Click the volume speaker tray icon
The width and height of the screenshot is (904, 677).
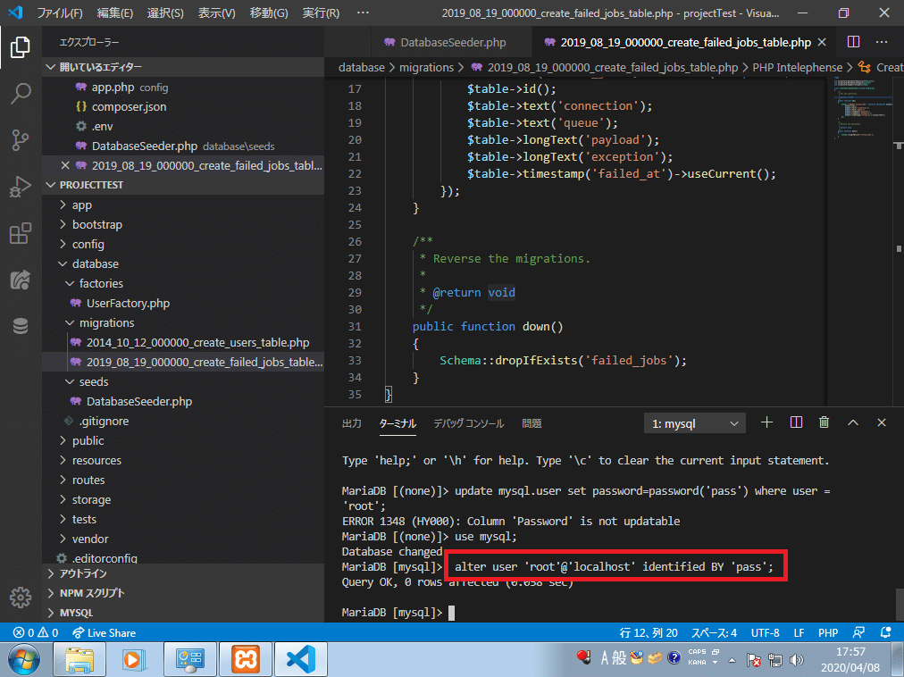pos(798,659)
